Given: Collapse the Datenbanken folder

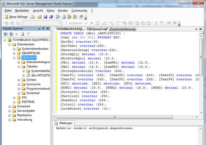Looking at the screenshot, I should pos(10,45).
